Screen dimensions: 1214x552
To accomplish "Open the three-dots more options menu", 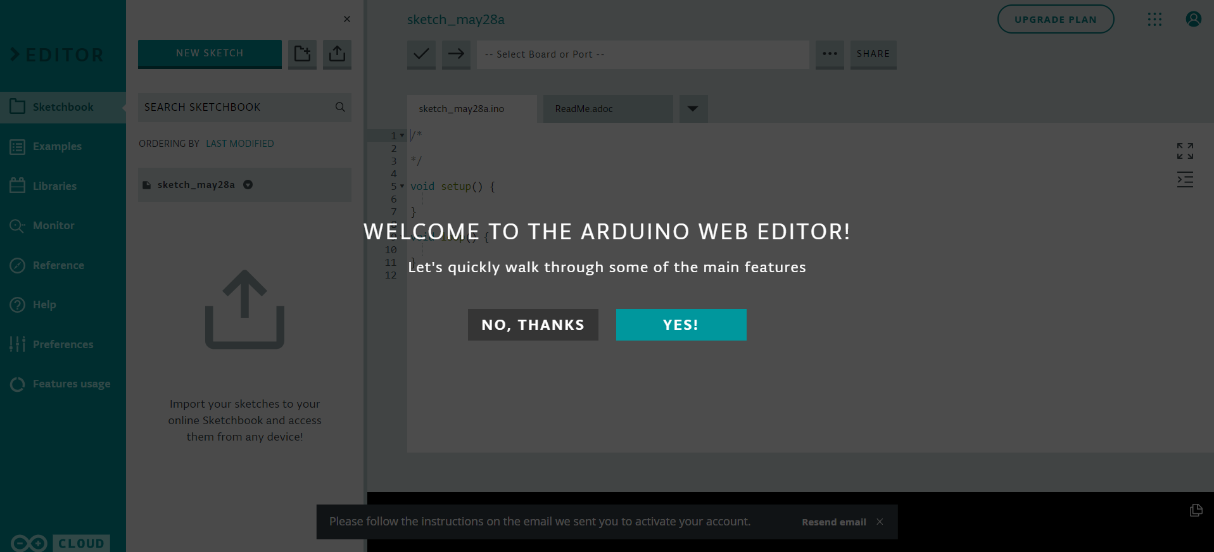I will click(830, 54).
